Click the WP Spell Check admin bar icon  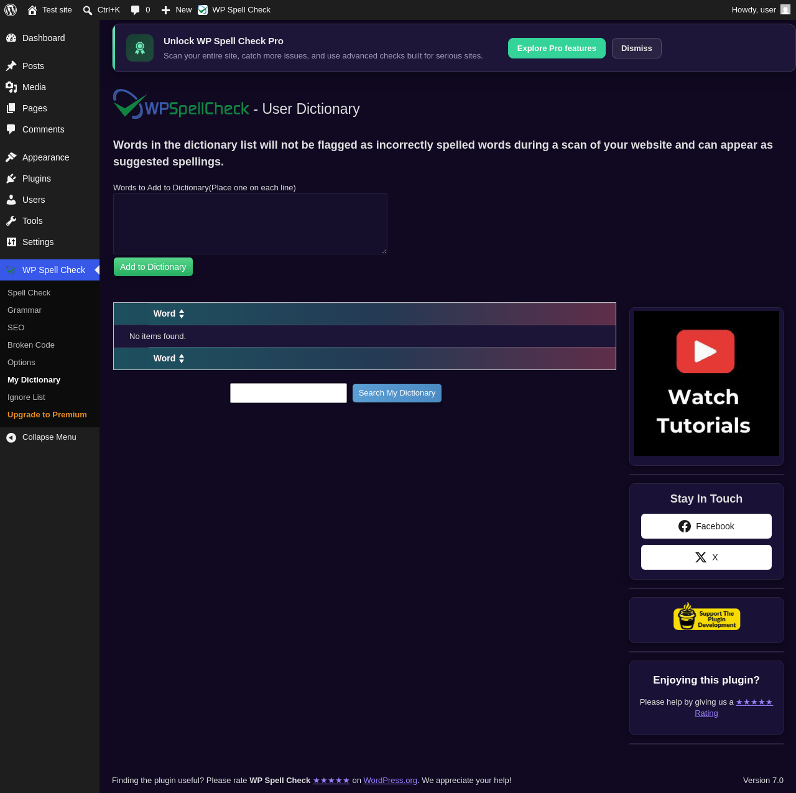tap(203, 10)
